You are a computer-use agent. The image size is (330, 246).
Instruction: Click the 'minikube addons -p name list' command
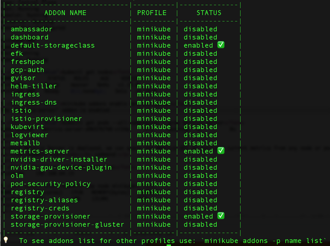[263, 241]
